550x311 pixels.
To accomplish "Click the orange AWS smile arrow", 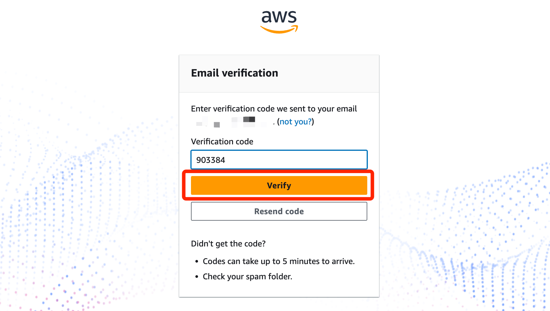I will (x=279, y=29).
